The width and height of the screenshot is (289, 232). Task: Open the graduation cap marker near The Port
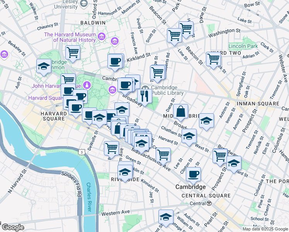(234, 164)
